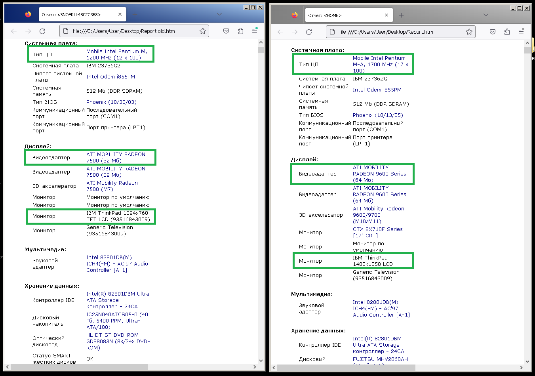Open the application menu in SNOFRU-4802C3B8 window
Screen dimensions: 535x376
255,31
